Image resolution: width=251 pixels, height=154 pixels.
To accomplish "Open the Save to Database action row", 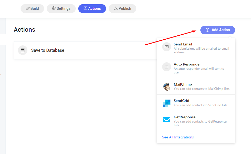I will click(x=85, y=50).
